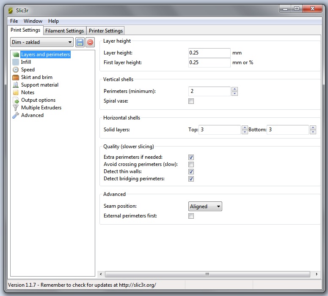Open Multiple Extruders page
328x296 pixels.
(41, 108)
